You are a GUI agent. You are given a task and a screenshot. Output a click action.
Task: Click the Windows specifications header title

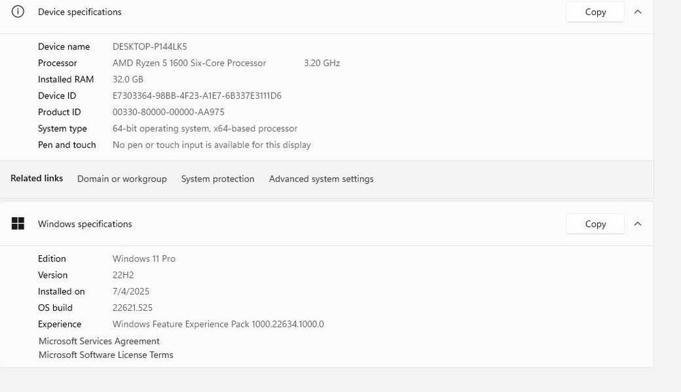point(84,224)
